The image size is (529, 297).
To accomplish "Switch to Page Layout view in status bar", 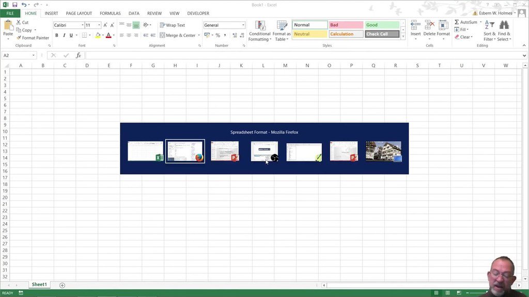I will click(x=447, y=293).
